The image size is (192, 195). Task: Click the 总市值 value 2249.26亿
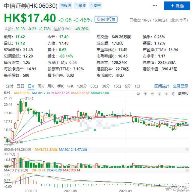[167, 62]
